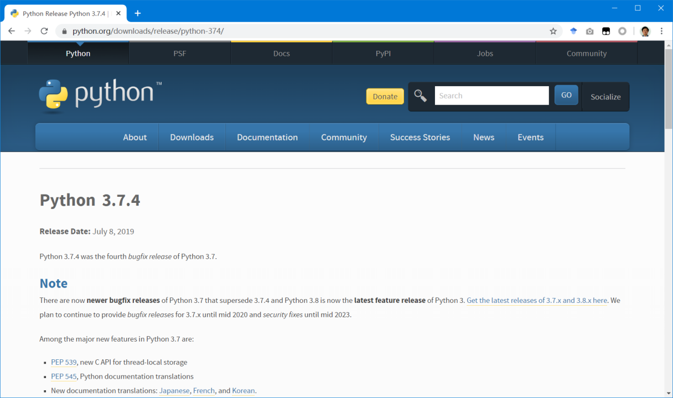Open the PEP 545 link
The image size is (673, 398).
coord(64,376)
